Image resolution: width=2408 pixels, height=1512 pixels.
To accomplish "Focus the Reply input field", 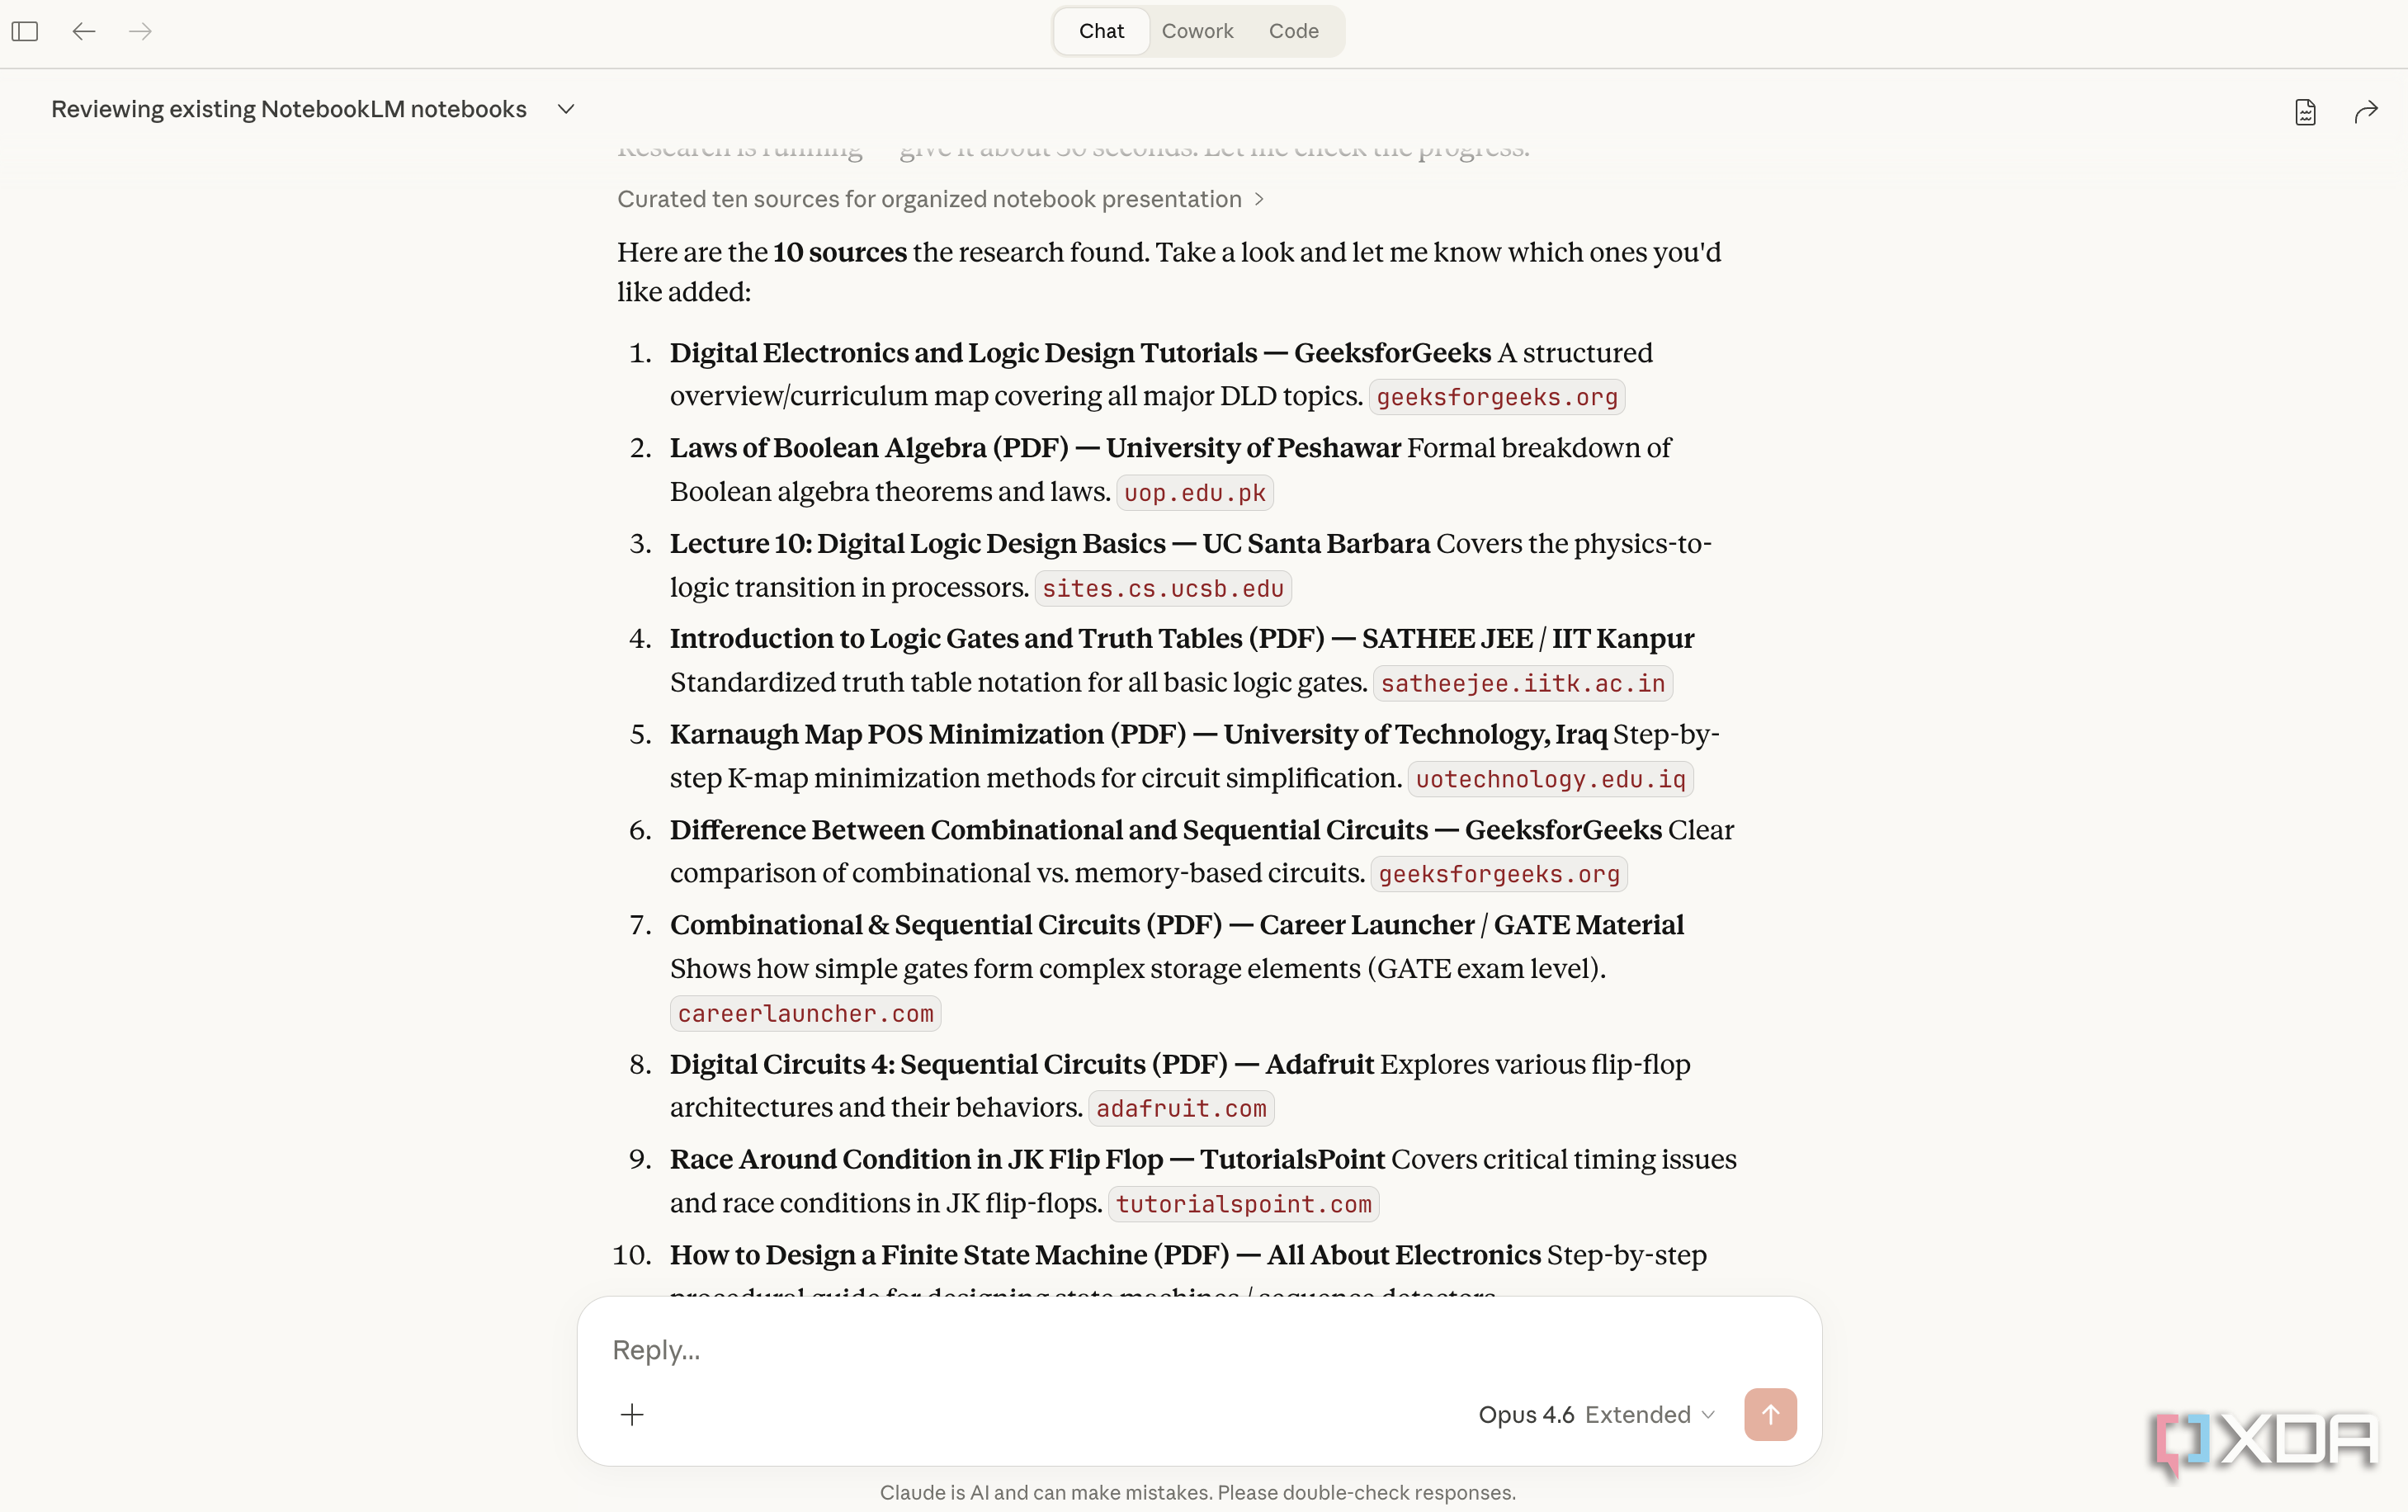I will click(1200, 1350).
